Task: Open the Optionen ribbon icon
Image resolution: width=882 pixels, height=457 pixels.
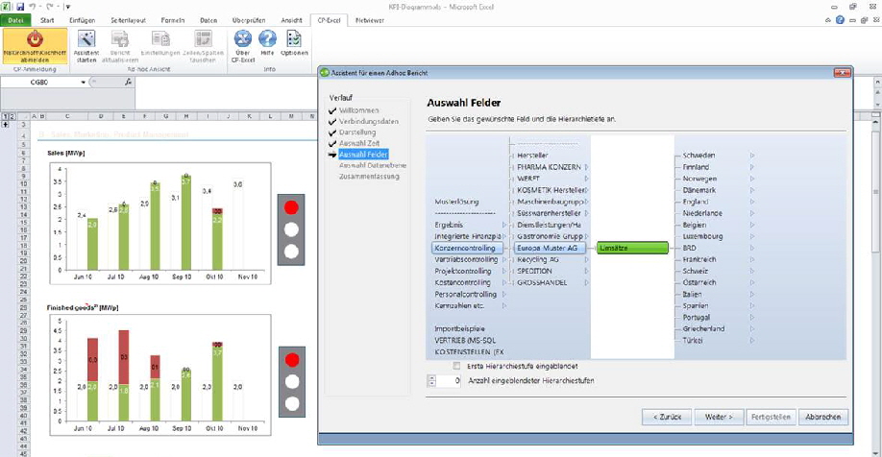Action: (x=294, y=38)
